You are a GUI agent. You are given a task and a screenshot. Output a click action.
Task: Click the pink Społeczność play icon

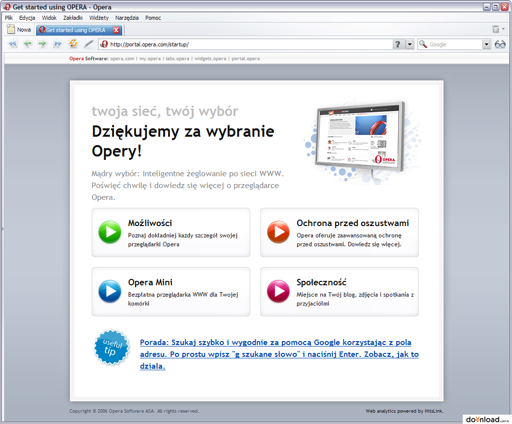point(278,291)
